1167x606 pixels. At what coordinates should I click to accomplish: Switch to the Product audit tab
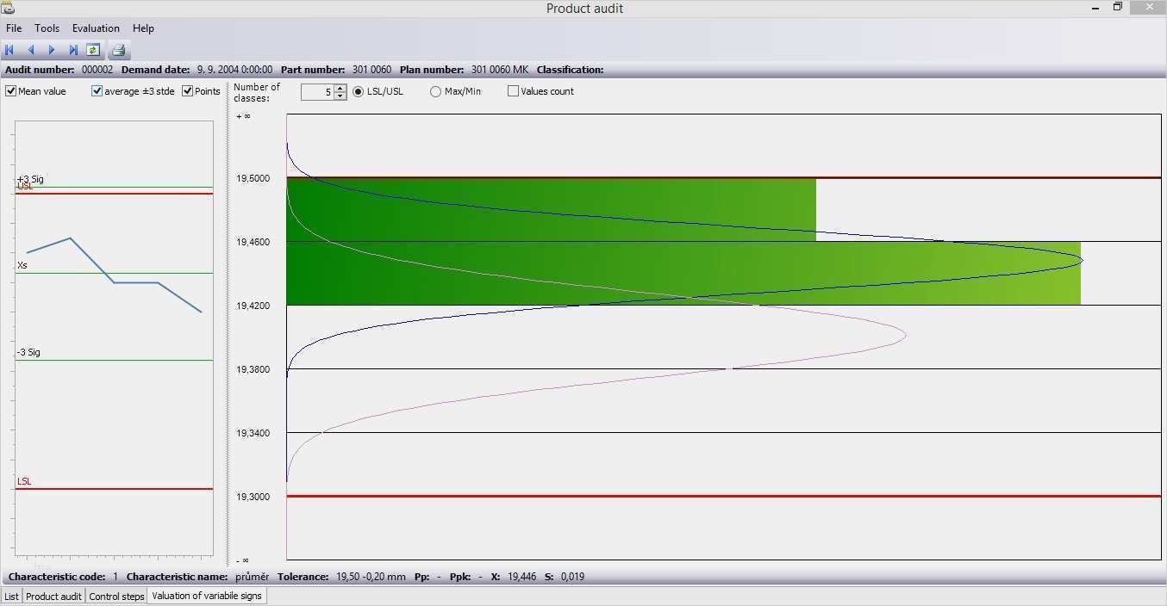[53, 596]
